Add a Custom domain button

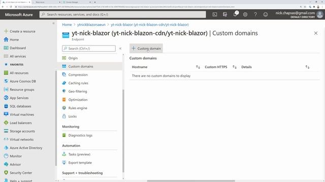click(146, 49)
